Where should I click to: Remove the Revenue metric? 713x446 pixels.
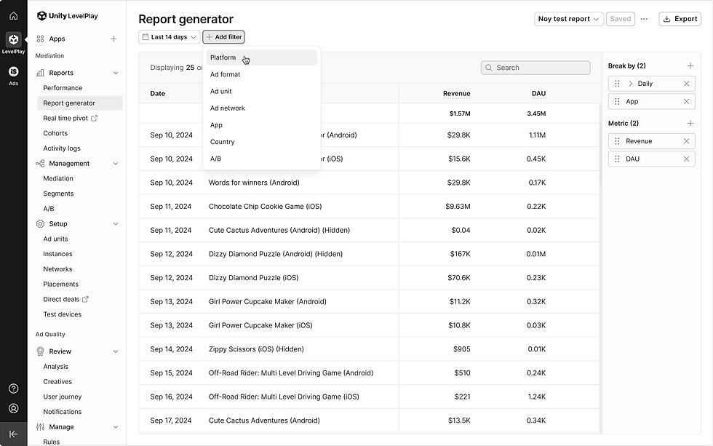(687, 141)
